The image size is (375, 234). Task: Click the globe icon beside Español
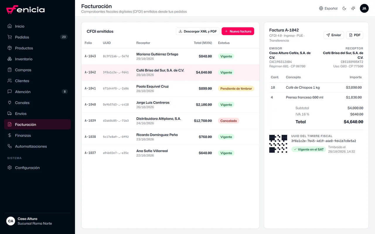(x=321, y=8)
